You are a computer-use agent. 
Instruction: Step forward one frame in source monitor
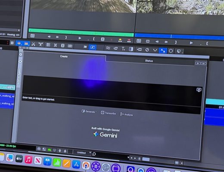point(57,37)
